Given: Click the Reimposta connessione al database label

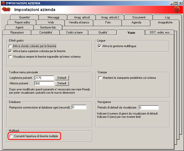Looking at the screenshot, I should 39,107.
